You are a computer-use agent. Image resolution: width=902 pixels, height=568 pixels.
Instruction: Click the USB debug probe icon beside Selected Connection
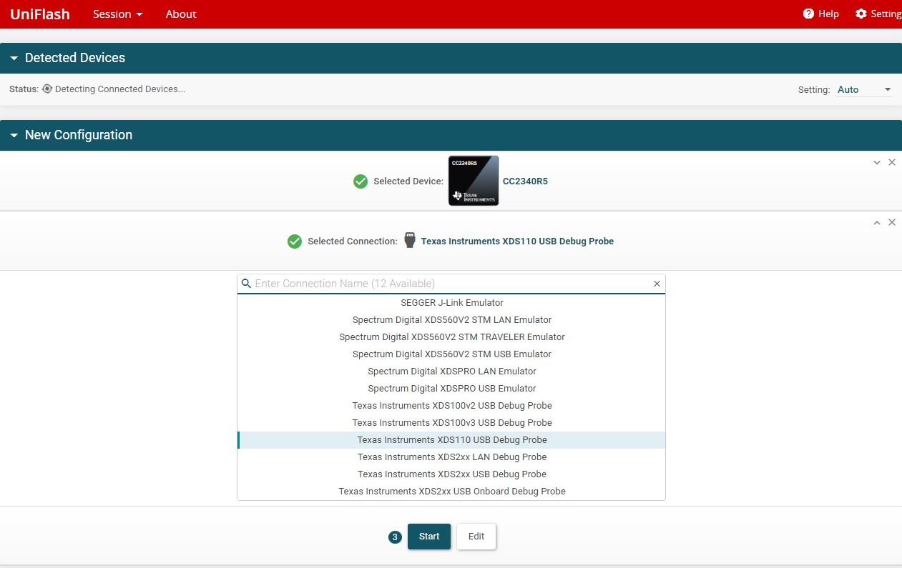click(410, 241)
